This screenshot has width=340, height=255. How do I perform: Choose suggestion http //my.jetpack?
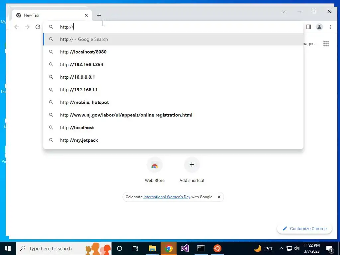tap(173, 140)
